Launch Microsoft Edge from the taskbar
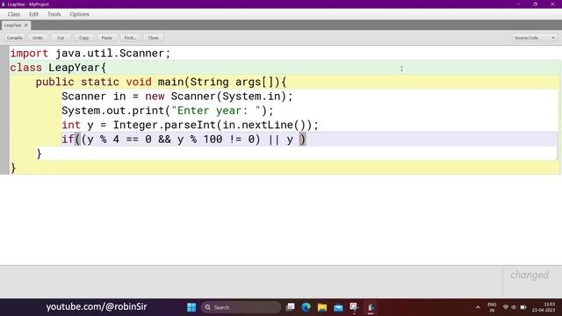The width and height of the screenshot is (562, 316). point(306,307)
